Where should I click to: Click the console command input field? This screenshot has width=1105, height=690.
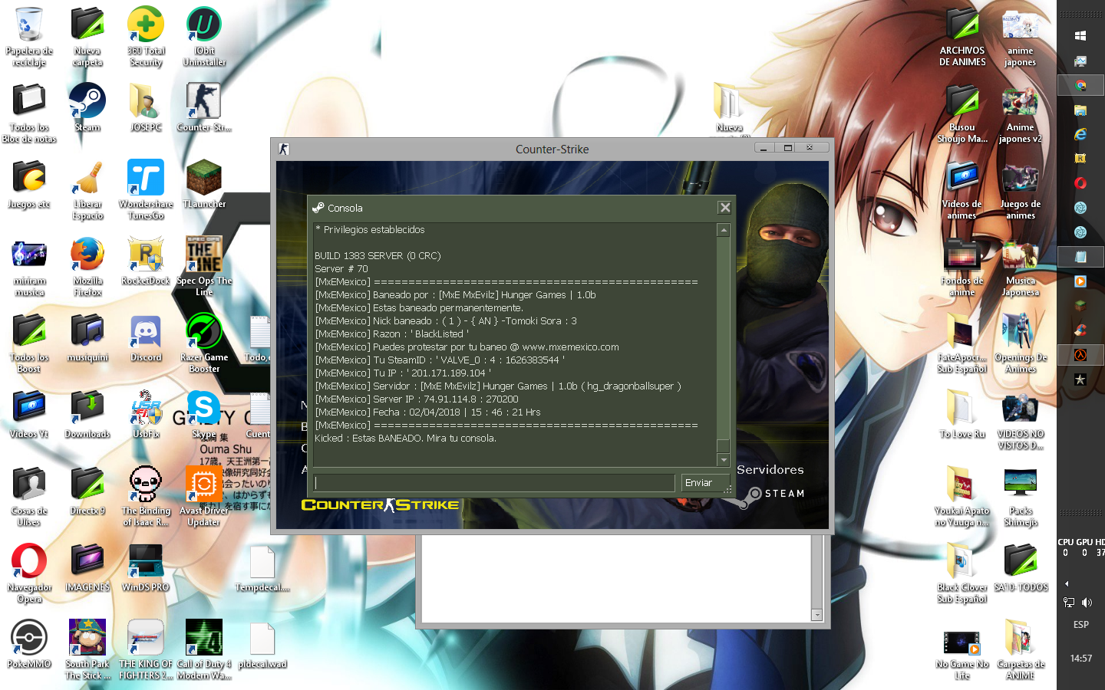(x=494, y=482)
